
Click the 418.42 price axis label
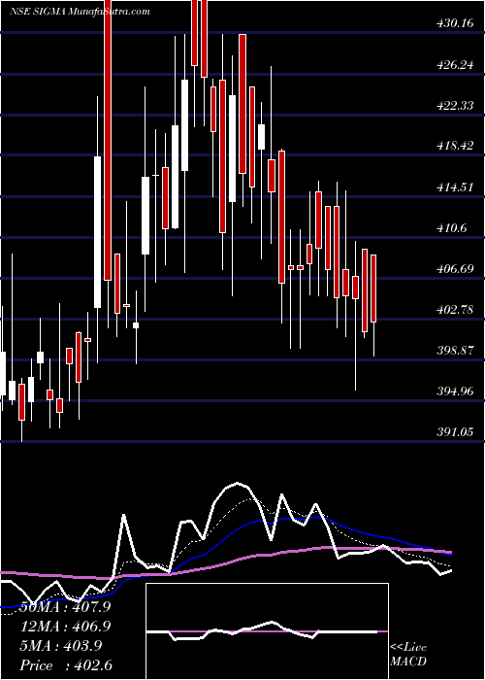point(455,146)
